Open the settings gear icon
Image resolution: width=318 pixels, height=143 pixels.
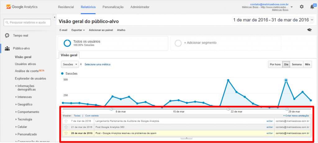(302, 6)
